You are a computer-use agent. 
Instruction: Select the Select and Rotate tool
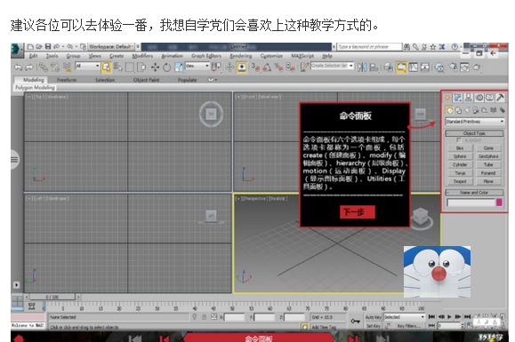click(x=167, y=68)
